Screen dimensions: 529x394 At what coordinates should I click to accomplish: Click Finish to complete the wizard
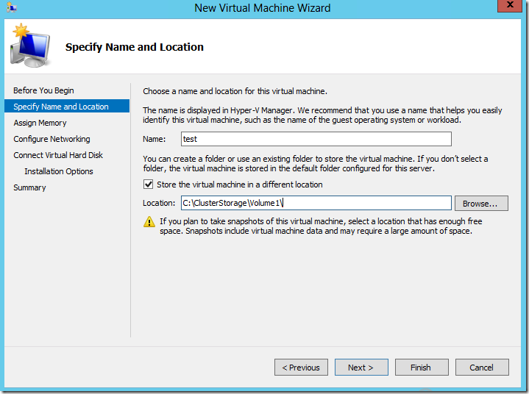[x=422, y=367]
